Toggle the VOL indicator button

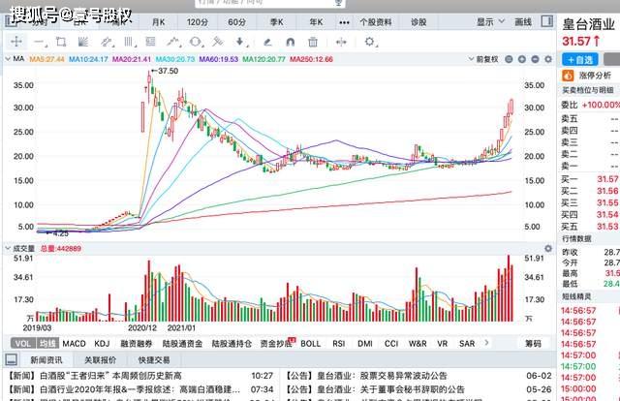coord(23,344)
